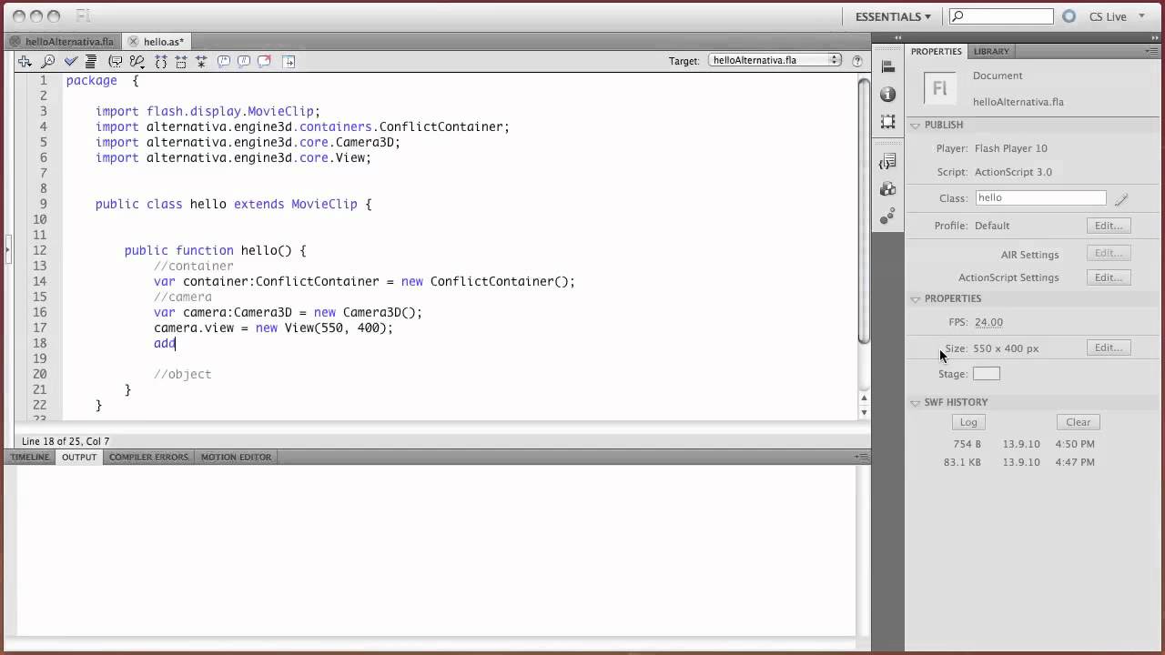This screenshot has width=1165, height=655.
Task: Click the CS Live status icon
Action: 1069,16
